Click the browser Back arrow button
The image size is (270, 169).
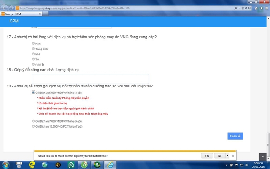4,8
